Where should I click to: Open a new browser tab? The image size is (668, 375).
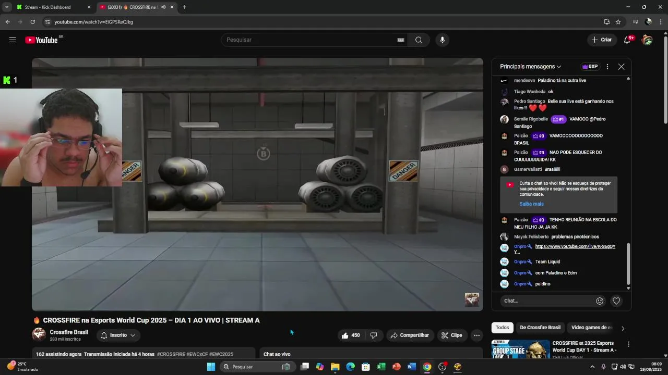[184, 7]
